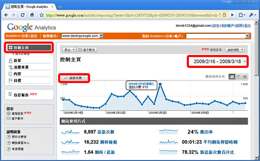
Task: Click the browser forward arrow
Action: coord(13,15)
